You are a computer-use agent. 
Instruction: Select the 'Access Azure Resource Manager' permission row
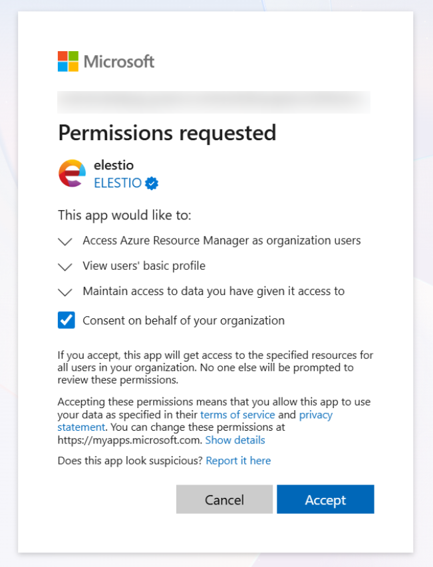pos(222,241)
